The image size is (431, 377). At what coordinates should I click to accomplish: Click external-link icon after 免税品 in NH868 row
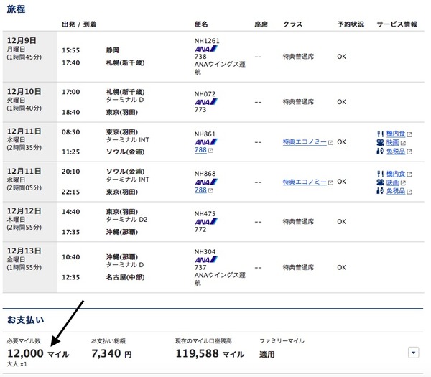coord(409,192)
